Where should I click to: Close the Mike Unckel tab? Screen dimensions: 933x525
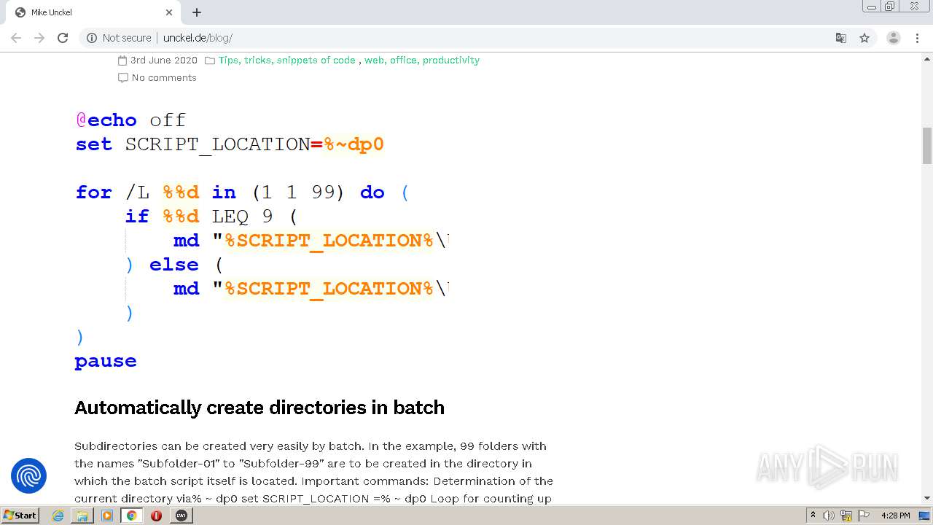point(169,12)
